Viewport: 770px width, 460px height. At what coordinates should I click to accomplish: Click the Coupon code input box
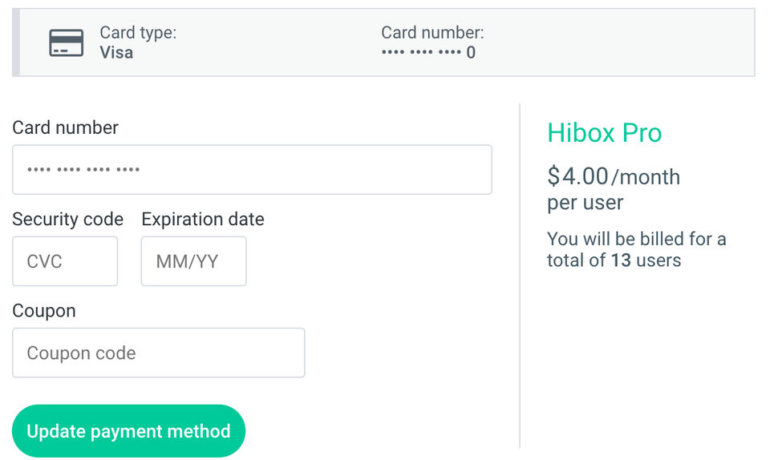point(159,353)
